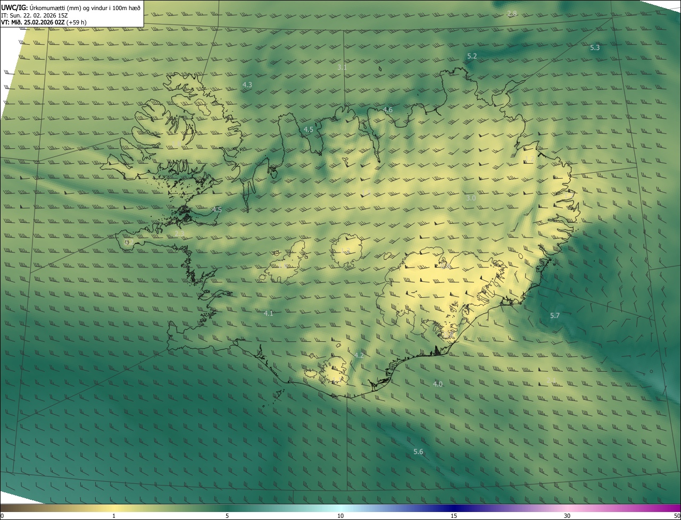The image size is (681, 520).
Task: Select the 5.7 value label on the map
Action: [x=554, y=316]
